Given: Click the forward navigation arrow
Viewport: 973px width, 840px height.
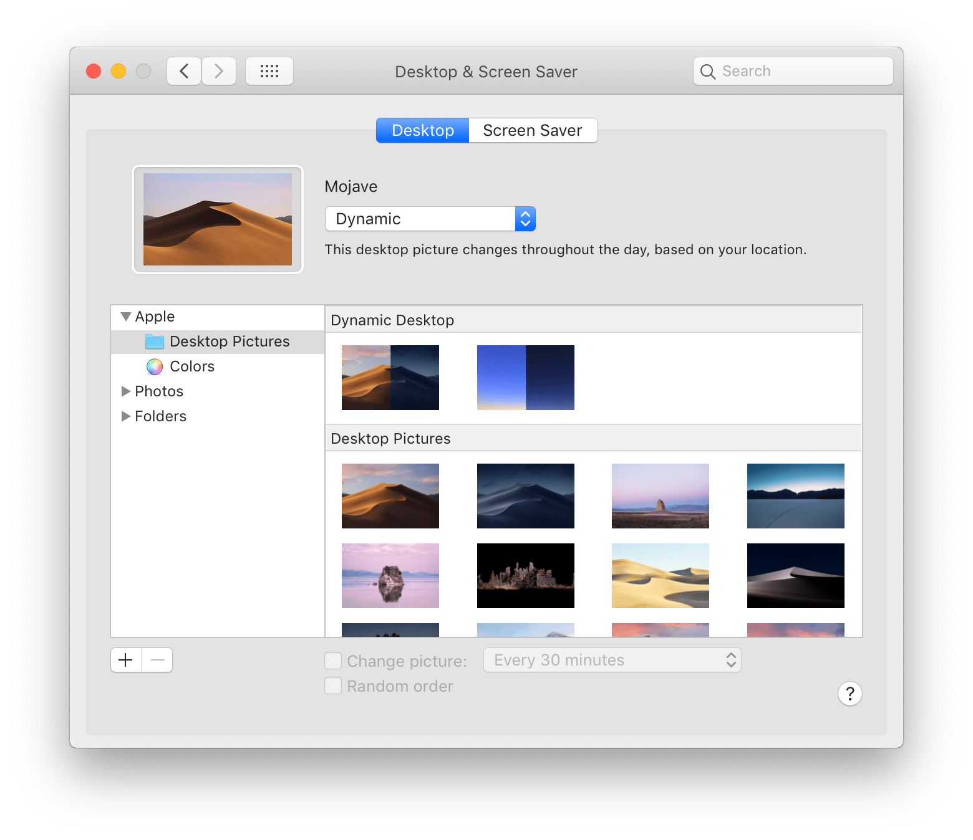Looking at the screenshot, I should (x=219, y=71).
